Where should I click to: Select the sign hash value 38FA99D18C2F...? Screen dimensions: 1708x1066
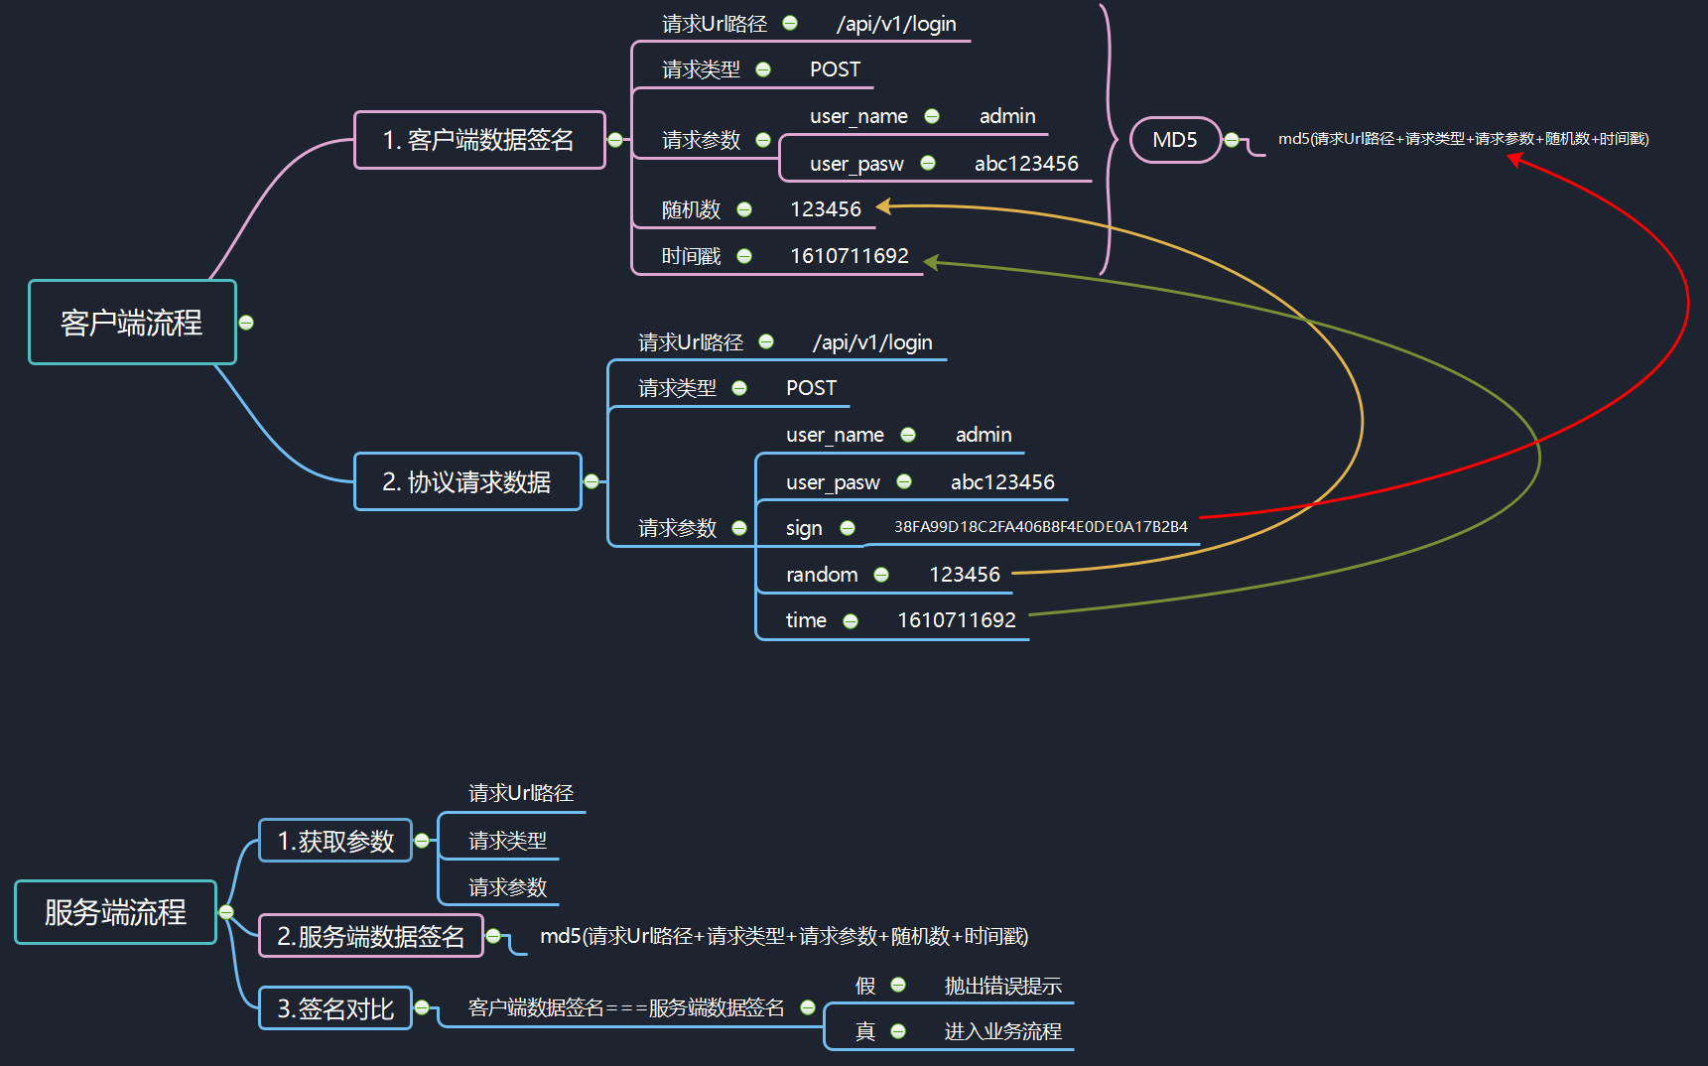[x=1040, y=527]
